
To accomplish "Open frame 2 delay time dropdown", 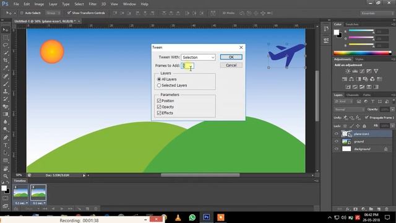I will coord(39,203).
